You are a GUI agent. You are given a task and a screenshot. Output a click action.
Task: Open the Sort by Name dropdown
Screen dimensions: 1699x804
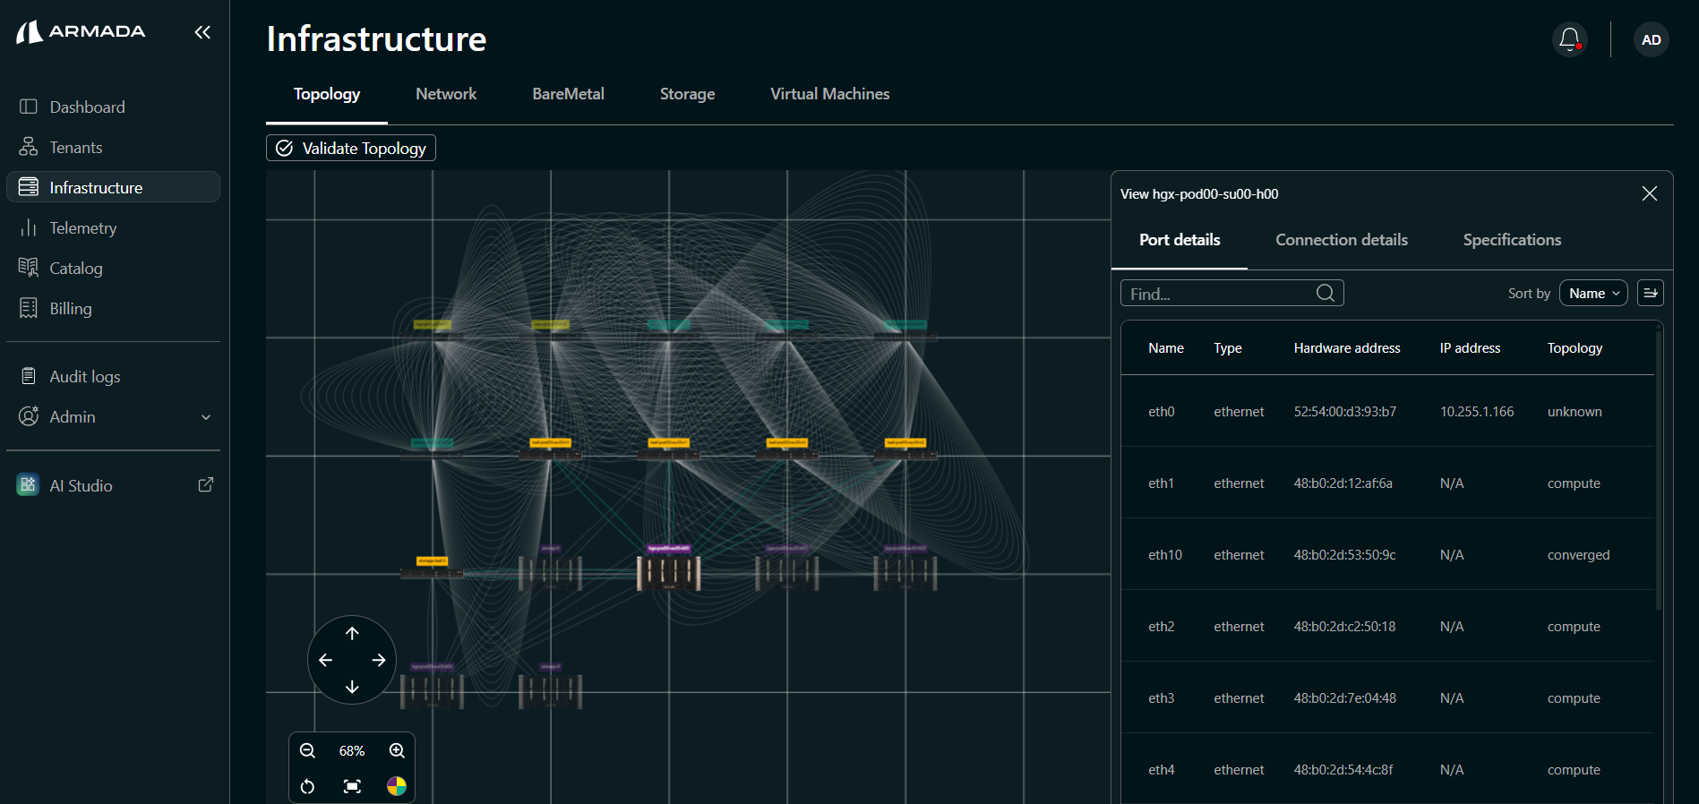tap(1593, 293)
